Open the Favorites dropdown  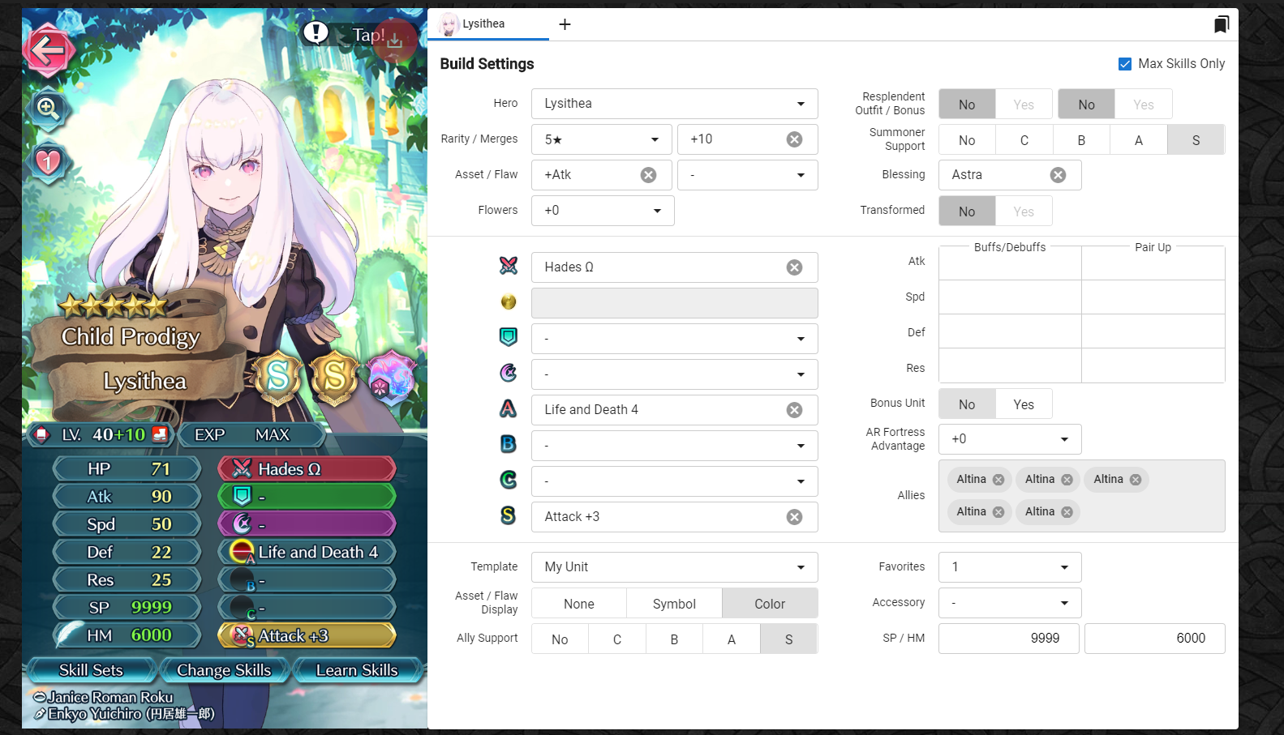(1010, 567)
